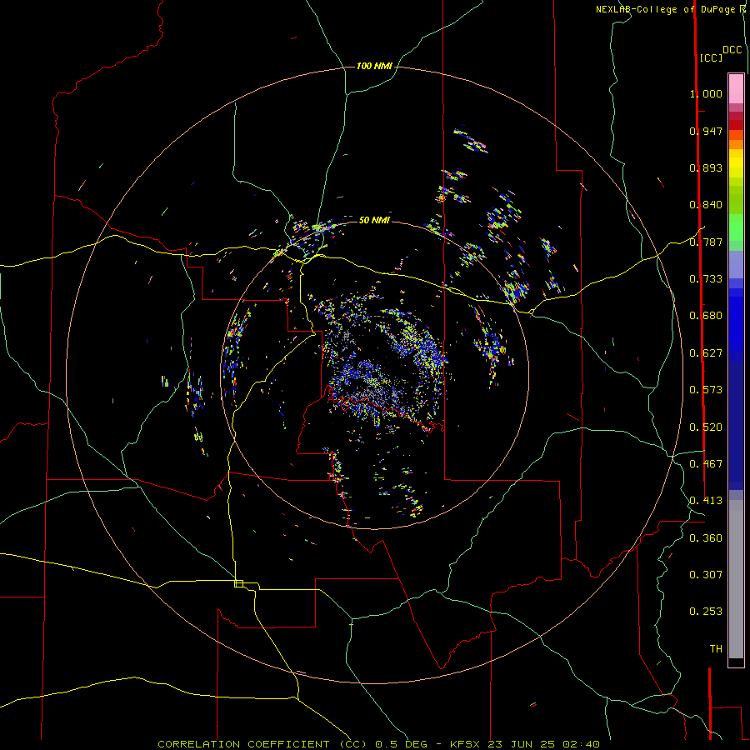
Task: Click the 100 NMI range ring label
Action: [374, 66]
